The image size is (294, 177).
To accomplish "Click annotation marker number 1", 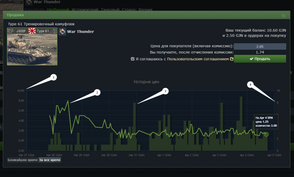I will click(54, 77).
